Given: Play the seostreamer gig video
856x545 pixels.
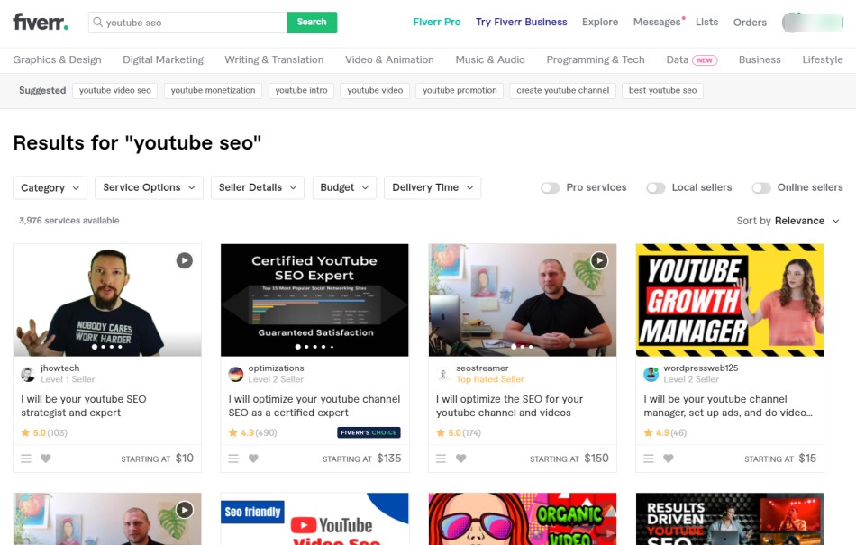Looking at the screenshot, I should [x=599, y=260].
